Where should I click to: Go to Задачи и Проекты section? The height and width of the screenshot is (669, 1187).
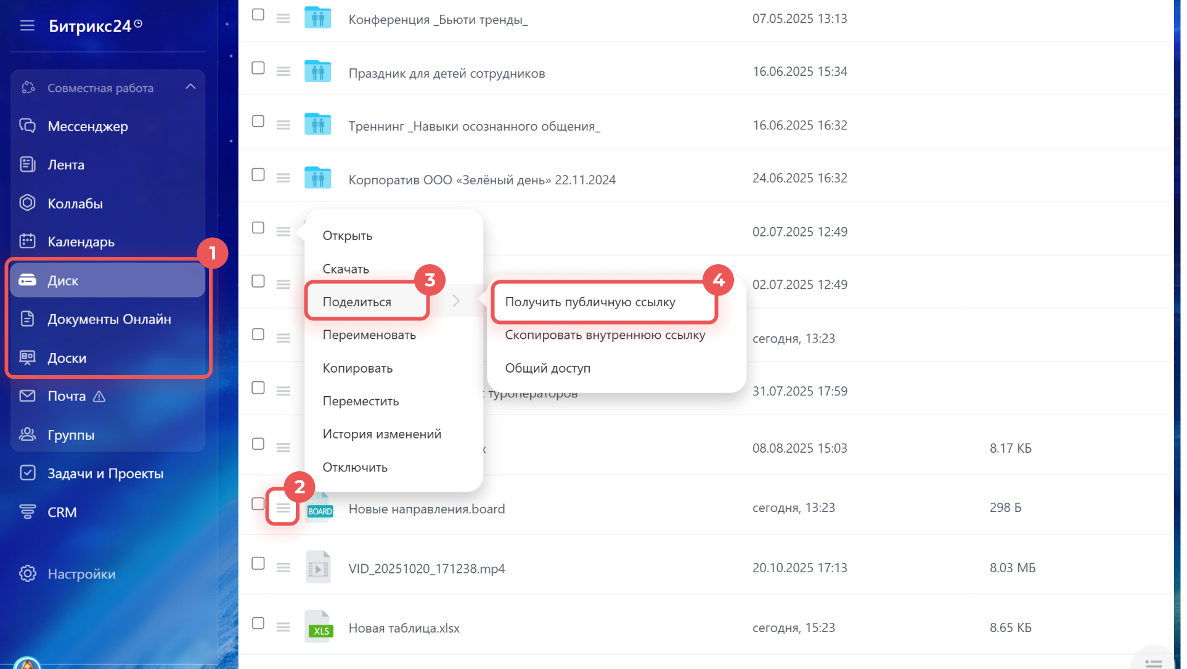tap(105, 474)
